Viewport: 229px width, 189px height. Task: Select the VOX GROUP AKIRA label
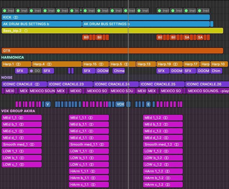coord(18,111)
